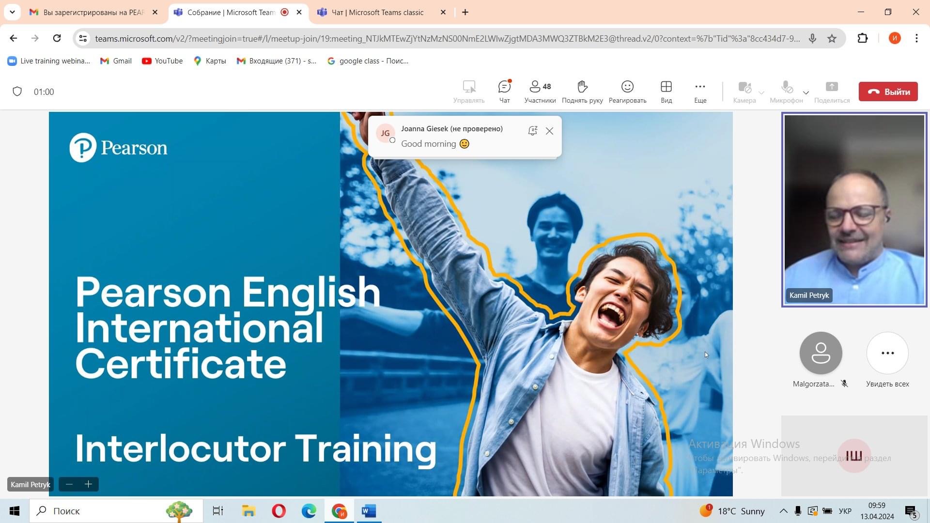Focus the browser address bar
The height and width of the screenshot is (523, 930).
click(x=447, y=38)
